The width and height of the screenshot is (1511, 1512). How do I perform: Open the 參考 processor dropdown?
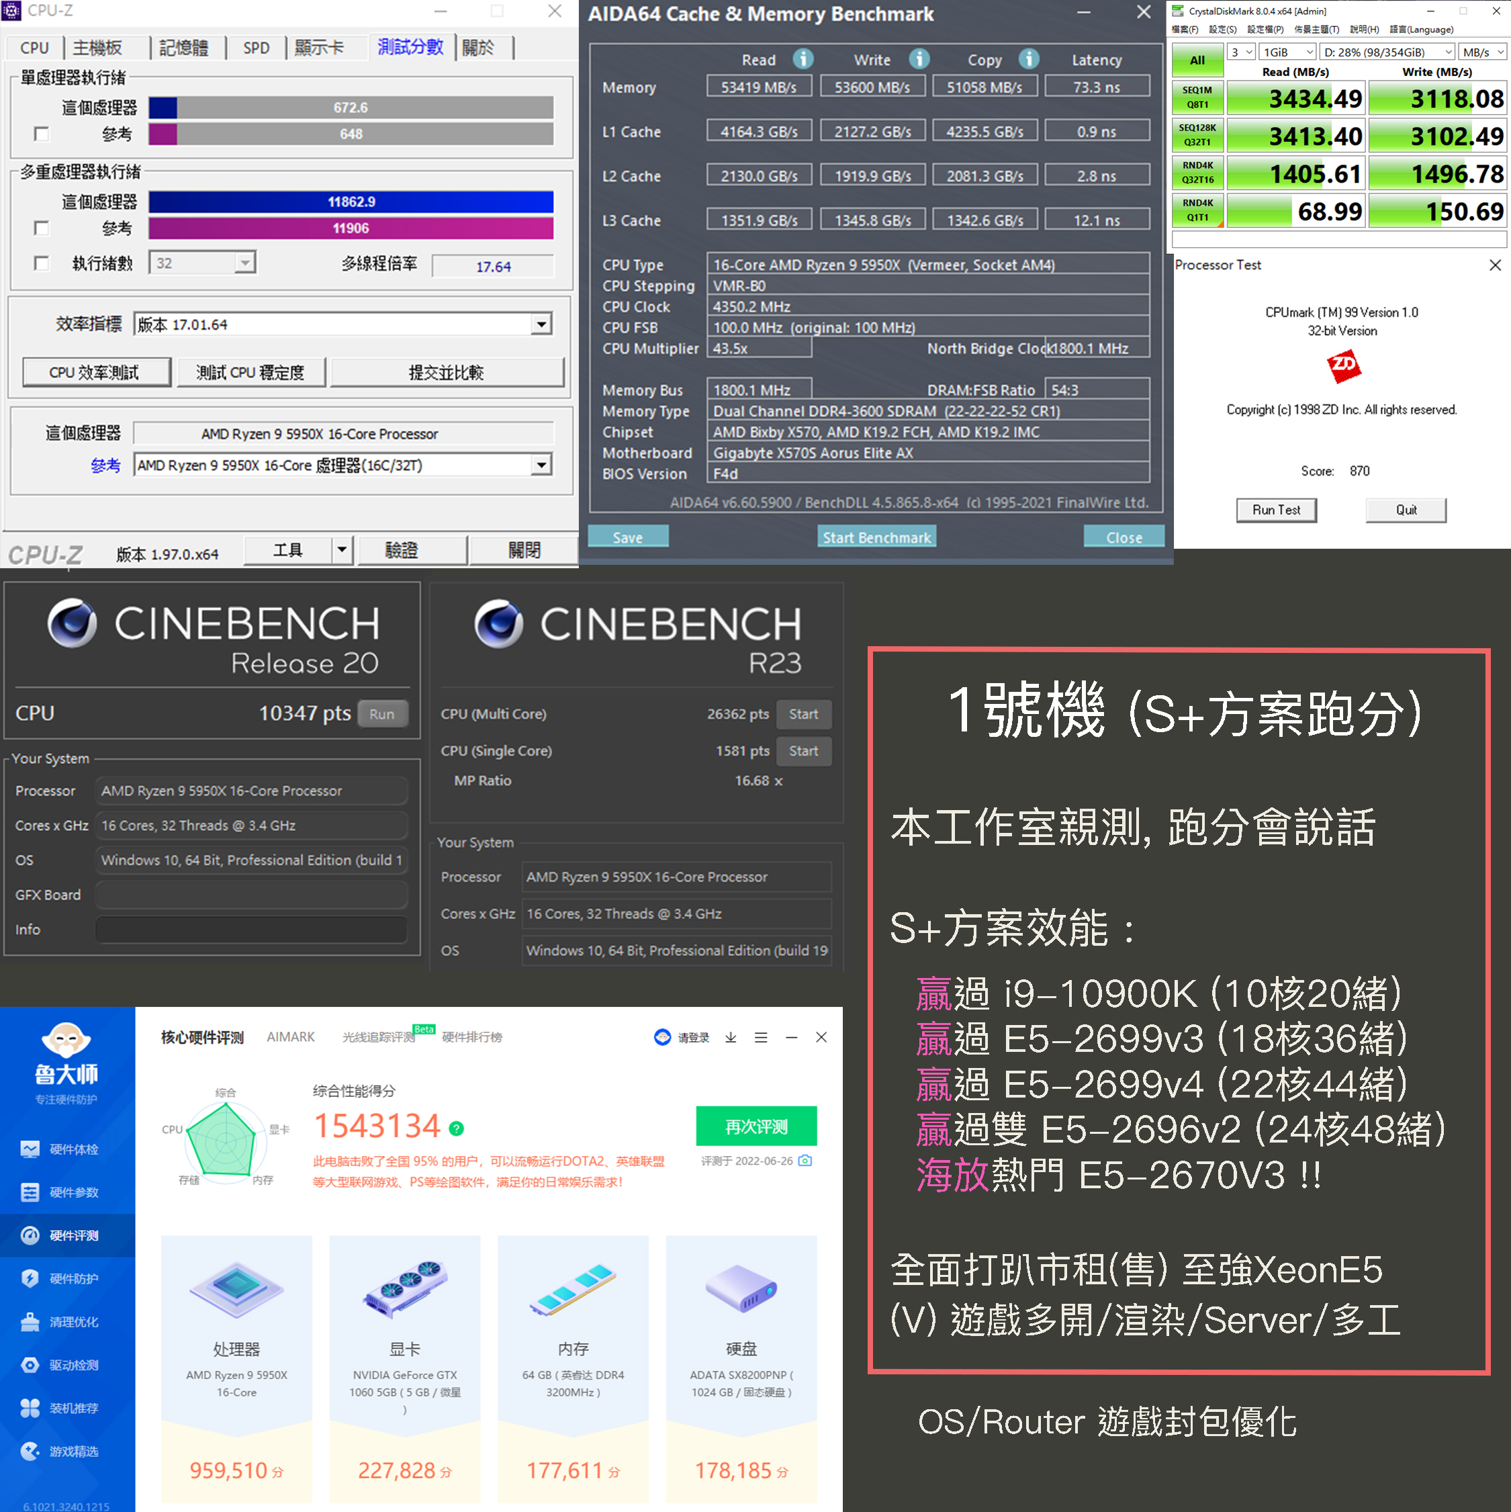(x=541, y=465)
